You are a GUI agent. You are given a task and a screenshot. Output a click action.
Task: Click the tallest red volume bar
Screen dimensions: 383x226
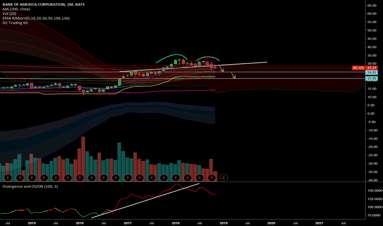[x=83, y=159]
